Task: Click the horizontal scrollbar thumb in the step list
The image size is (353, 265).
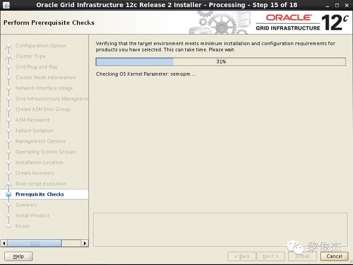Action: (35, 243)
